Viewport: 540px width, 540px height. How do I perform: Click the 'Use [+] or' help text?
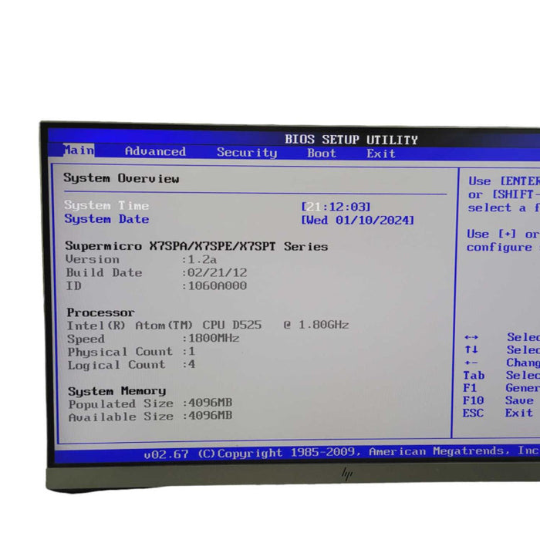point(503,235)
